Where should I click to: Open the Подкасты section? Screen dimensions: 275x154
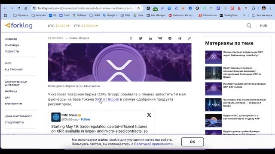click(12, 51)
